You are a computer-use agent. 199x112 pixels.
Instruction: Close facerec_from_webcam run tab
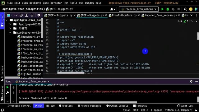point(49,82)
